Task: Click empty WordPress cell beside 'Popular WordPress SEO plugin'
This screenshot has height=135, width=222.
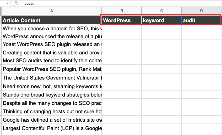Action: pyautogui.click(x=122, y=69)
